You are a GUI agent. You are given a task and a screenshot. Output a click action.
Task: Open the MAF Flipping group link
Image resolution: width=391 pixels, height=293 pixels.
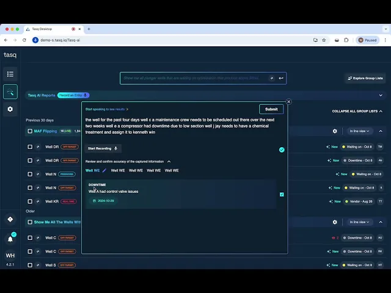tap(45, 131)
